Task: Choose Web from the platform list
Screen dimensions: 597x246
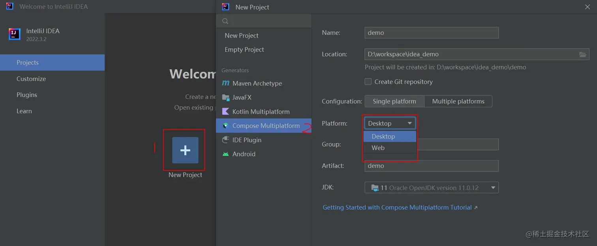Action: pos(378,148)
